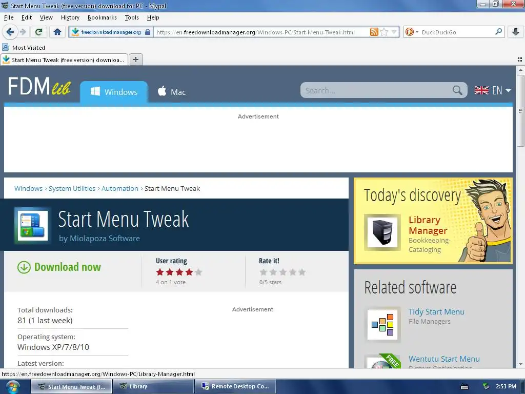Open the Miolapoza Software developer link
525x394 pixels.
(105, 238)
